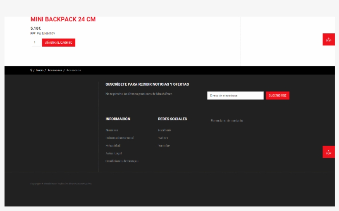Open the first Accesorios breadcrumb link
The height and width of the screenshot is (211, 339).
click(55, 70)
